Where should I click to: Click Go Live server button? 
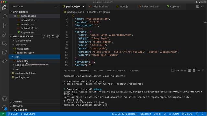click(187, 114)
